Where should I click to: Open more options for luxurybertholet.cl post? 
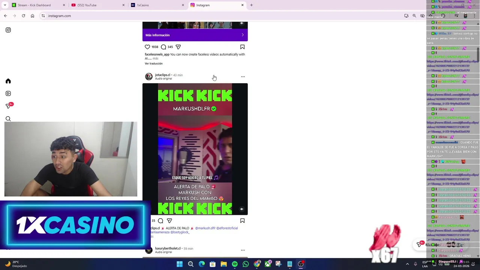pyautogui.click(x=243, y=250)
